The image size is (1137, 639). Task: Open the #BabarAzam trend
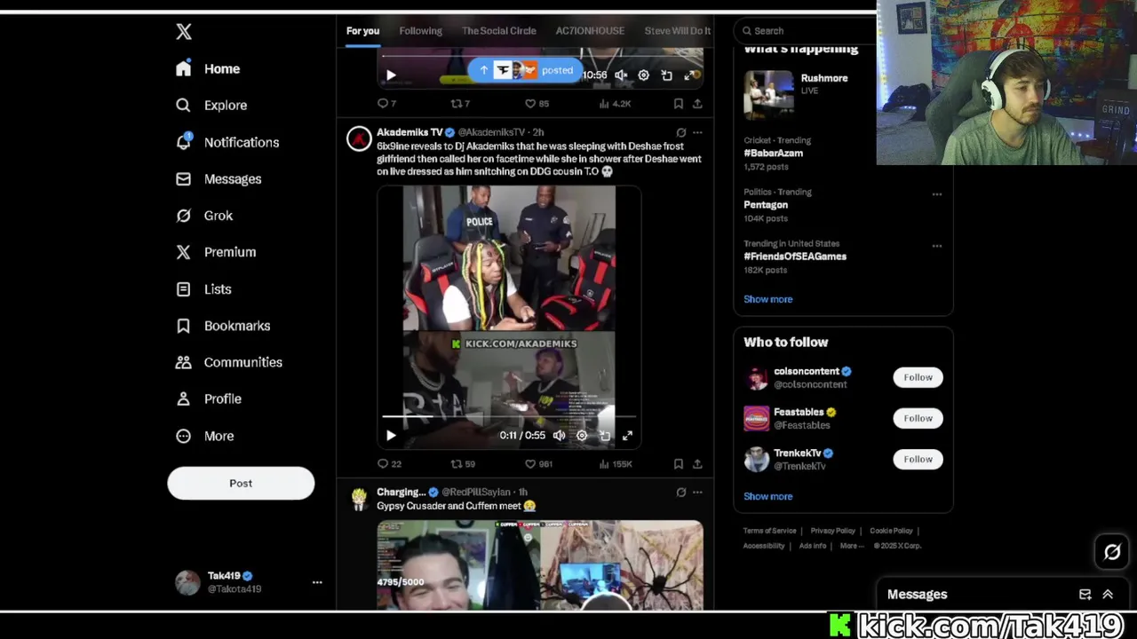point(774,153)
